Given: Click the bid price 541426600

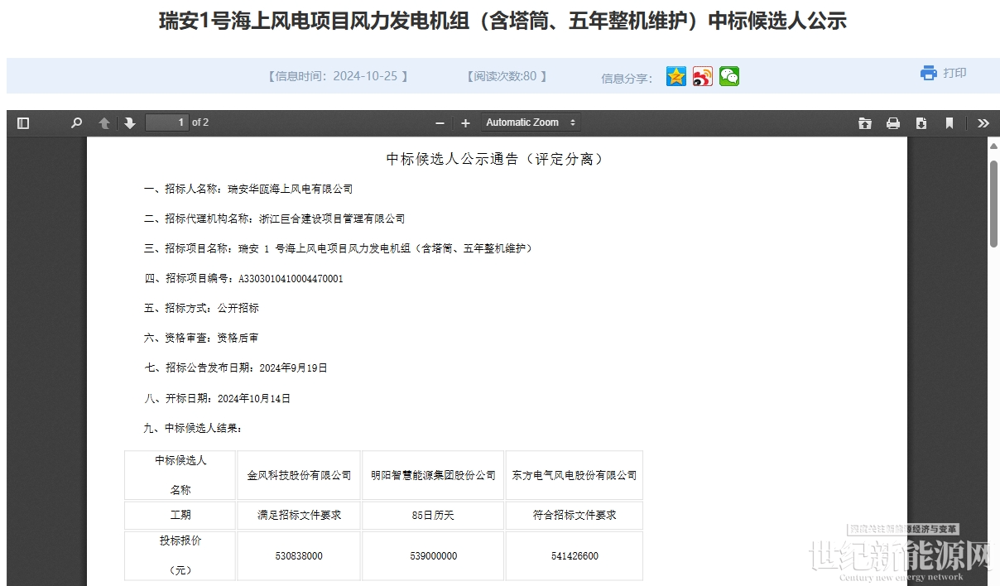Looking at the screenshot, I should pyautogui.click(x=574, y=556).
